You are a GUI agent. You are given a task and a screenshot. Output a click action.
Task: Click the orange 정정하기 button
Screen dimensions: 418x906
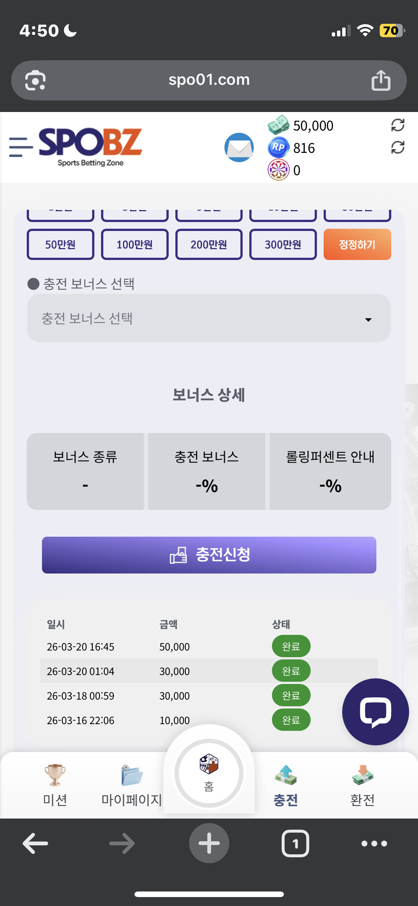click(x=357, y=244)
